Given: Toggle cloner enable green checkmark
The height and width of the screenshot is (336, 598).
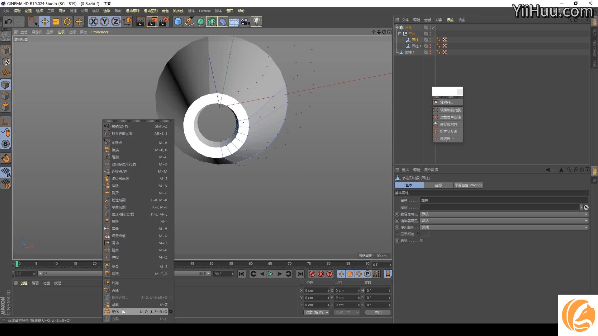Looking at the screenshot, I should [x=433, y=27].
